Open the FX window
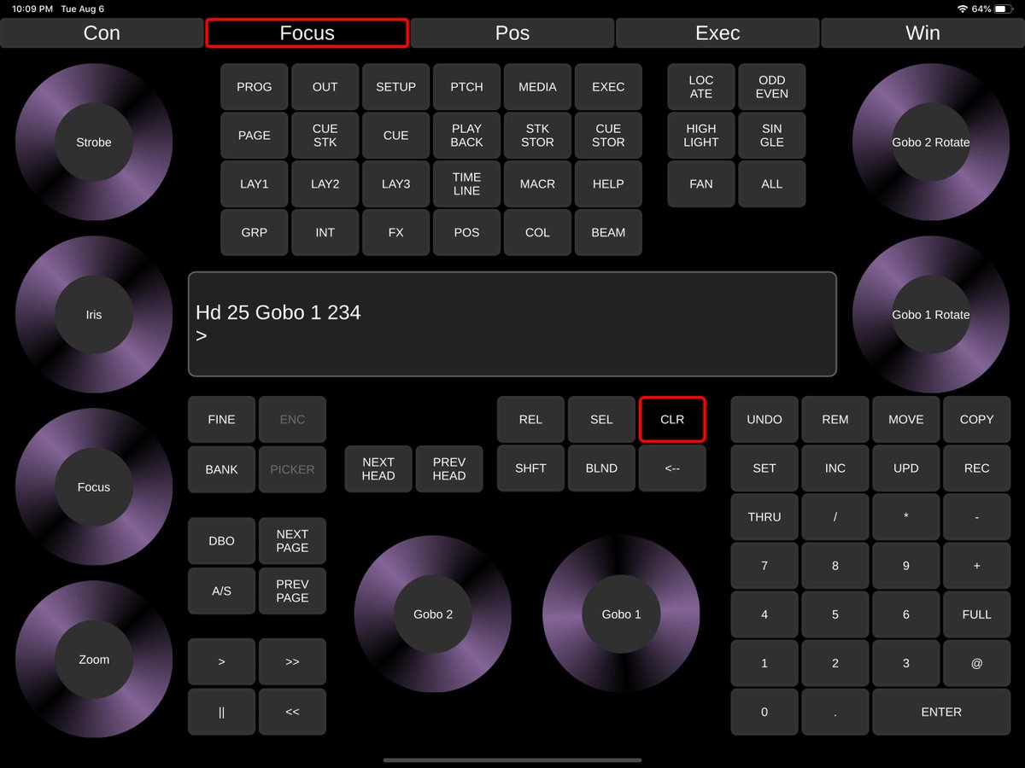Screen dimensions: 1025x768 (x=396, y=233)
